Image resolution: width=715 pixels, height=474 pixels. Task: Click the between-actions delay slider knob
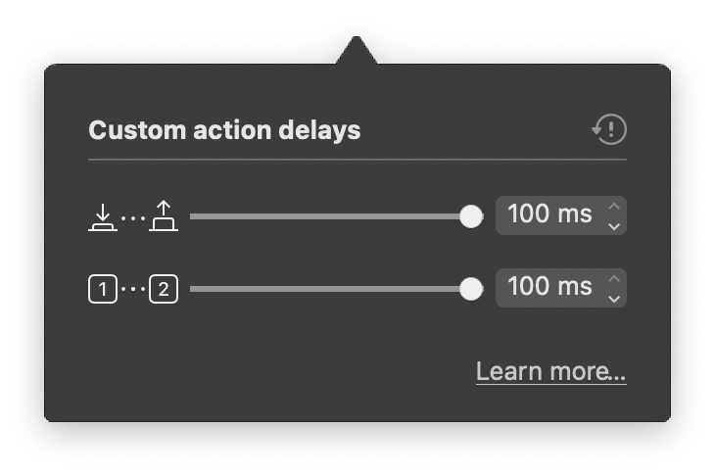pos(471,289)
